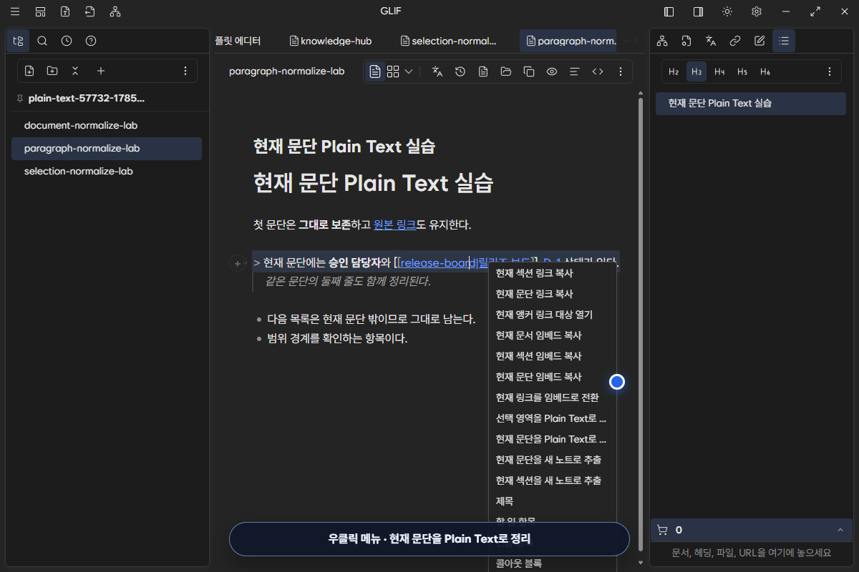Screen dimensions: 859x572
Task: Toggle H5 heading level filter
Action: coord(742,71)
